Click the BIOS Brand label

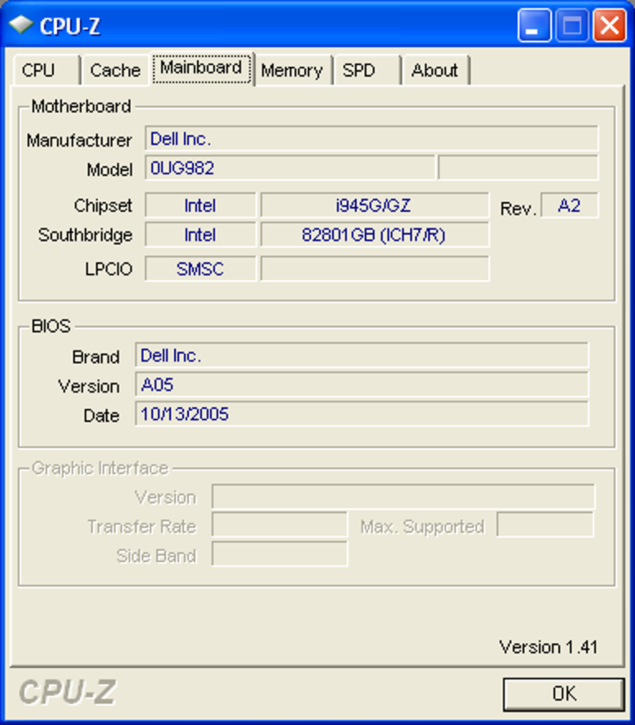tap(96, 357)
